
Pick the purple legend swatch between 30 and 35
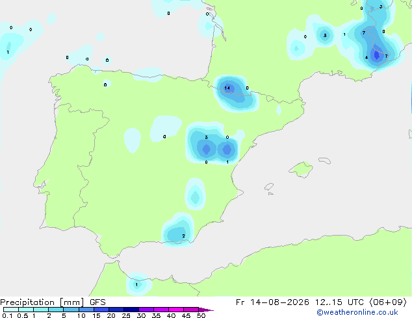pos(146,310)
